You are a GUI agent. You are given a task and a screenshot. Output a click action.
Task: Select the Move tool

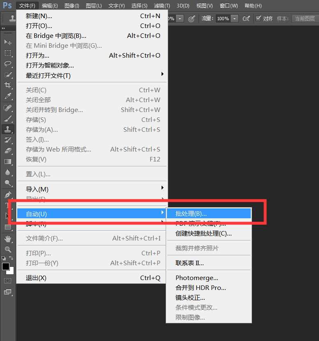(8, 42)
